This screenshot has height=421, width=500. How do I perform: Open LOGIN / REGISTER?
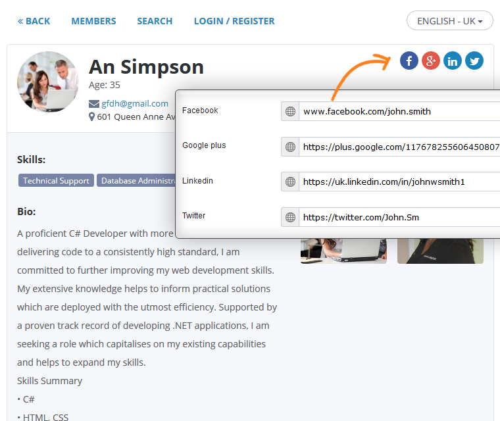coord(234,21)
